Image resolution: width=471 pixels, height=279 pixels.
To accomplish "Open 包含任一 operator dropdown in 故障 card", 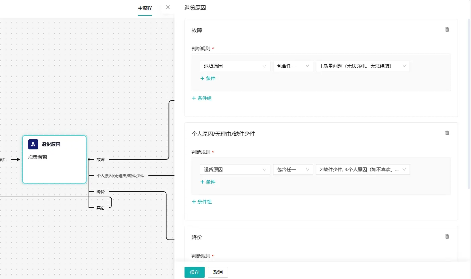I will [293, 66].
